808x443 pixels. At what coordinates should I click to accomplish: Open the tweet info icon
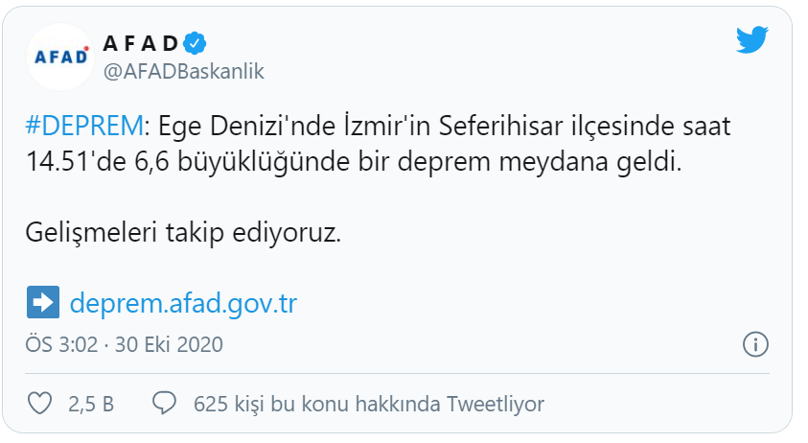(754, 344)
